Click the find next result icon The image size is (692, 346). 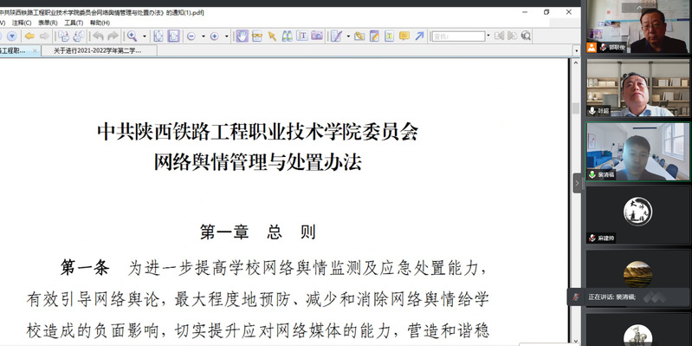[x=513, y=36]
